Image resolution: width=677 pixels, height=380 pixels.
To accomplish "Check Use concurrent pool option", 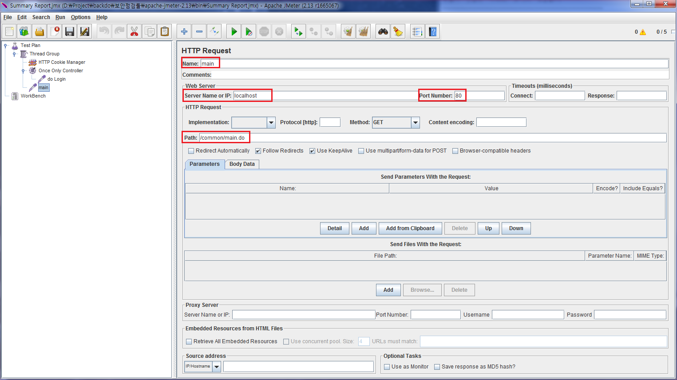I will pos(286,341).
